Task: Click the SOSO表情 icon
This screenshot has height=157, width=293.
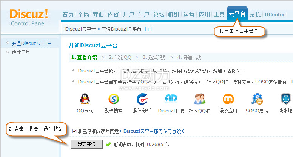Action: point(257,99)
